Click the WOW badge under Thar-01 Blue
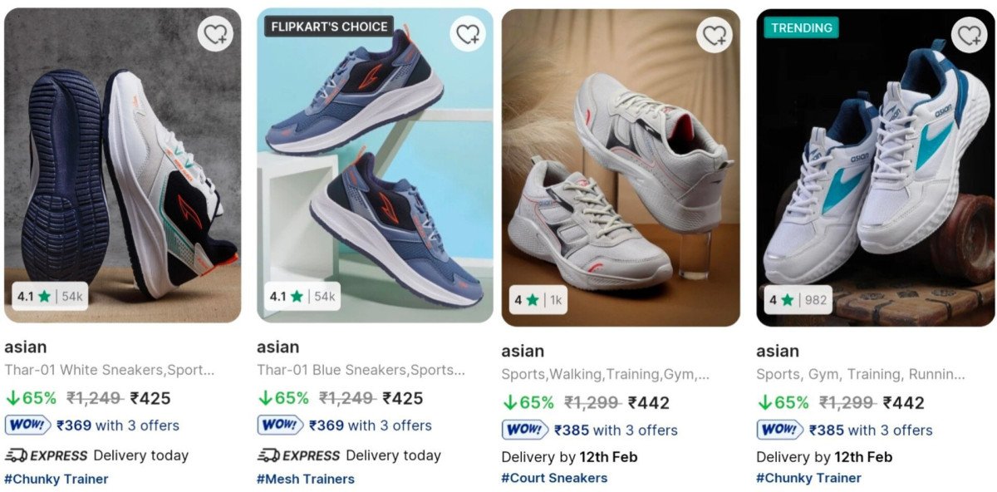 tap(280, 425)
